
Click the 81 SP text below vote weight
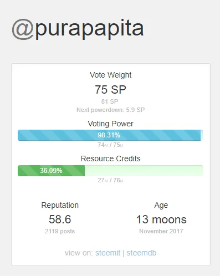(x=110, y=101)
